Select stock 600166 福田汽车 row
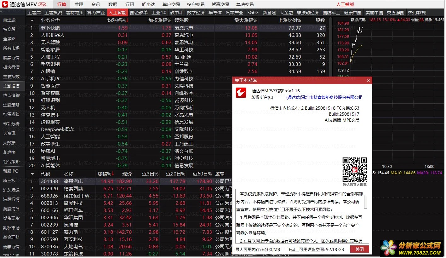 [x=129, y=210]
